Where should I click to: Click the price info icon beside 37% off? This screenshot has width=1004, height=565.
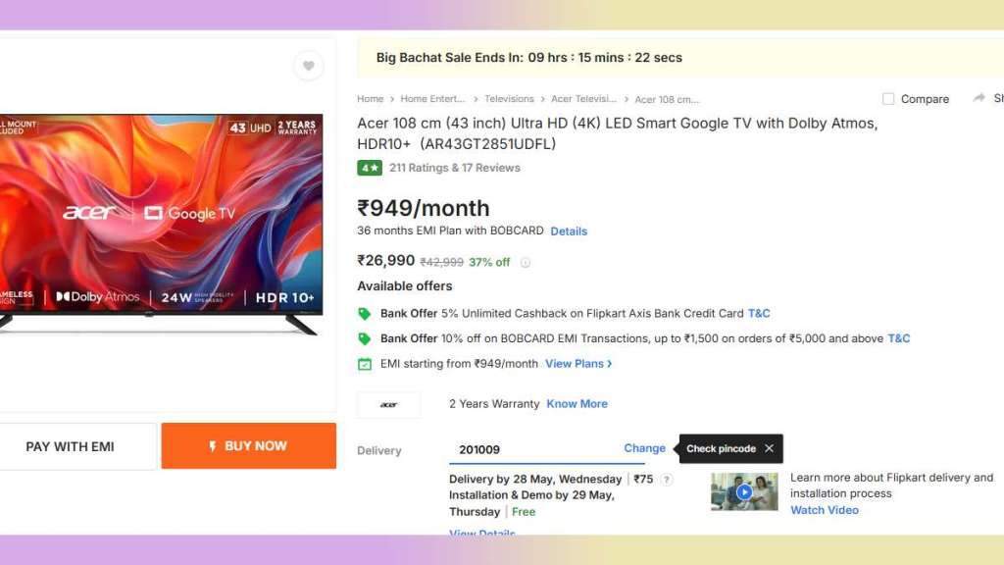click(x=526, y=263)
